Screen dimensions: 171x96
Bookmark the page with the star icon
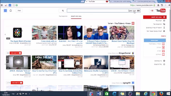[x=14, y=5]
